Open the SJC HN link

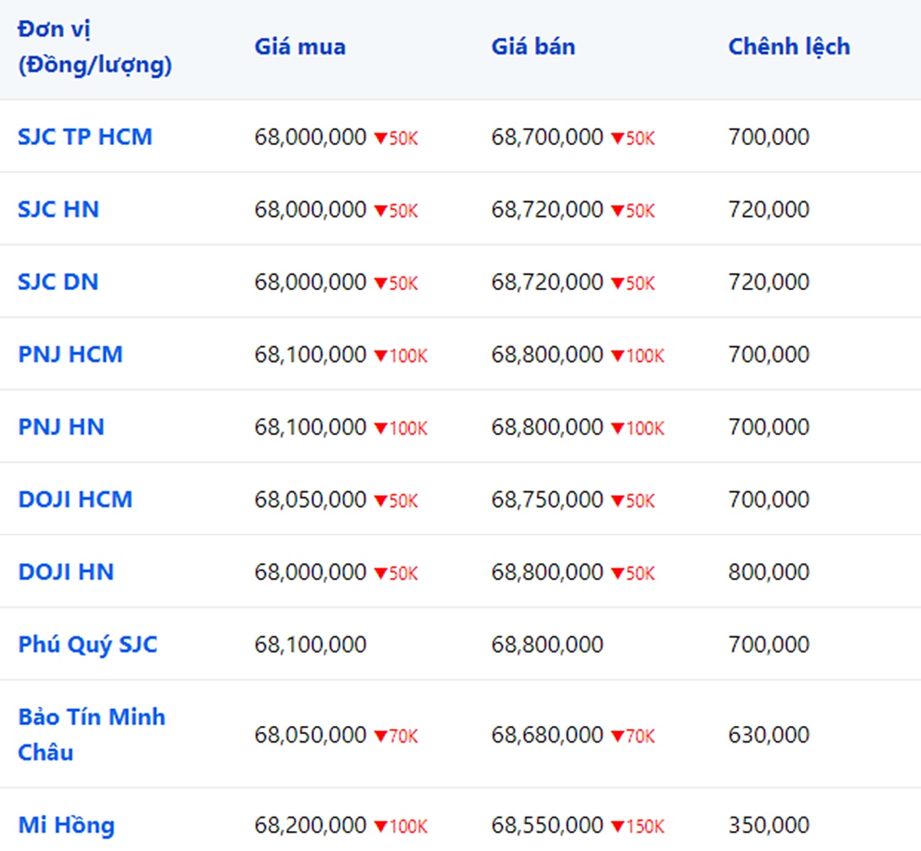[58, 209]
